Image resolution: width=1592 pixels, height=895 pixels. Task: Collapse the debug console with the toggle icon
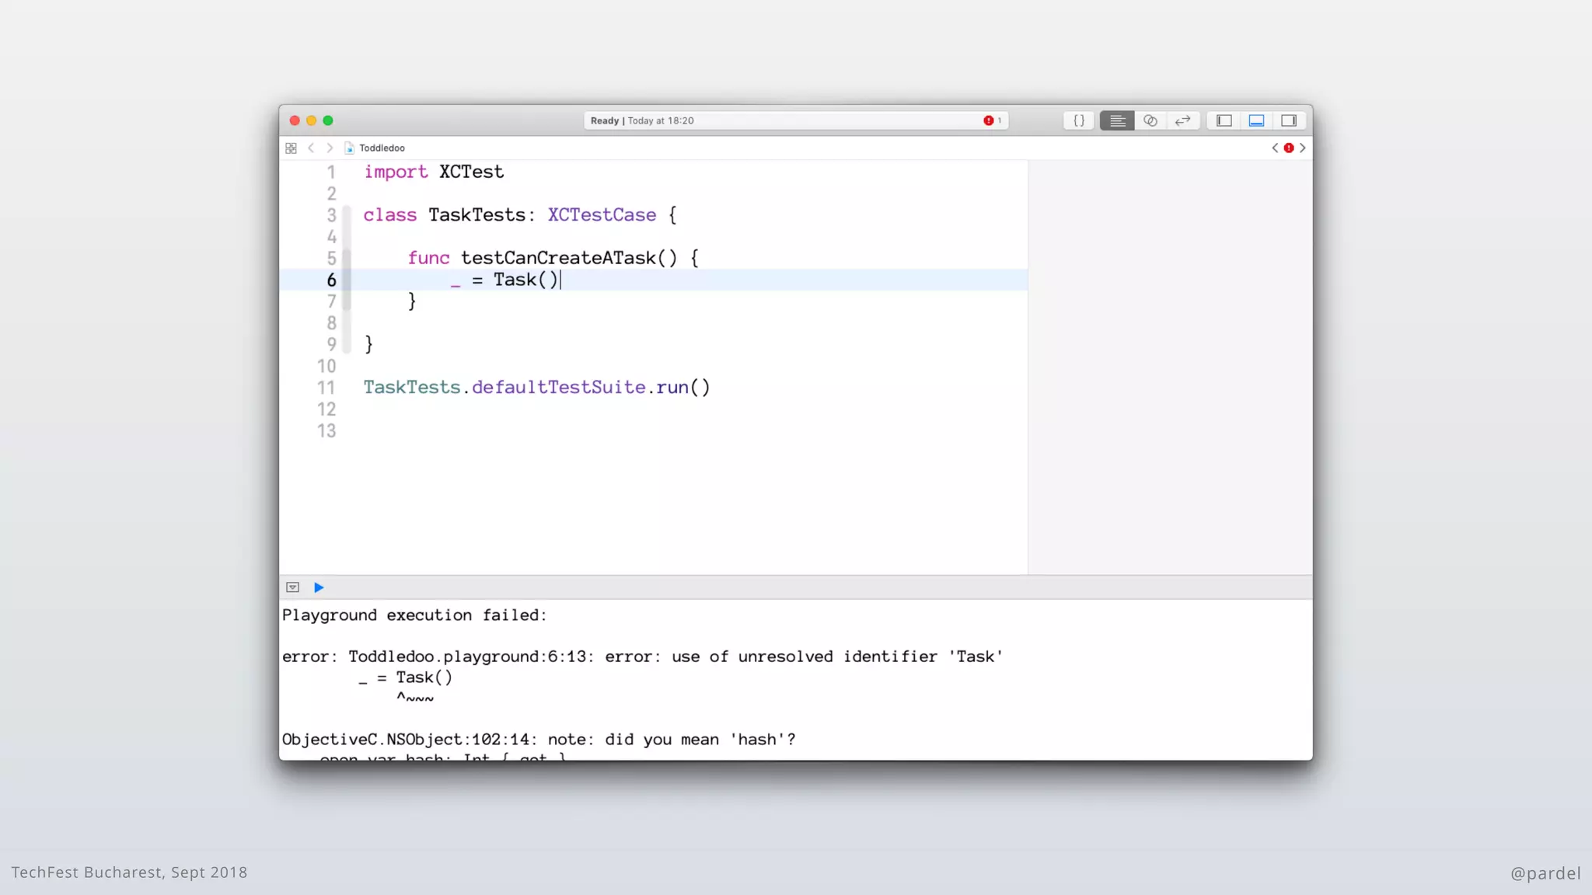point(292,587)
